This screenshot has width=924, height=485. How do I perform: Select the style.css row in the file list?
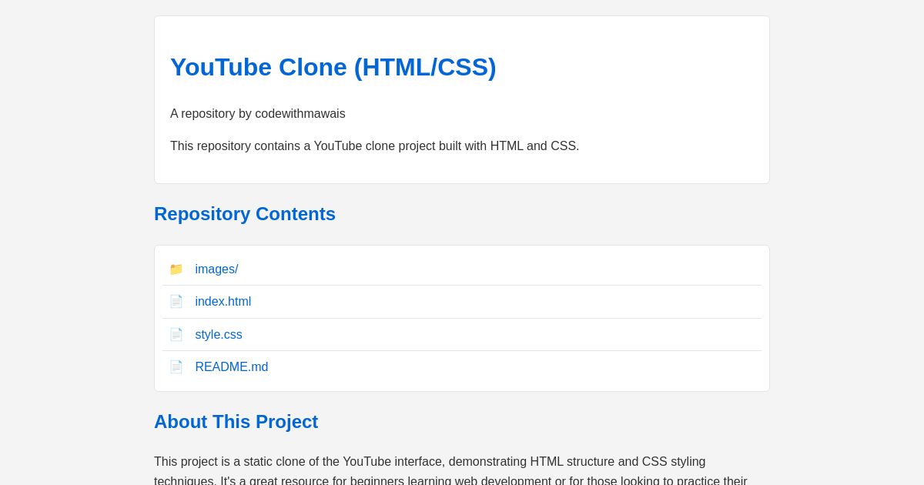(462, 334)
